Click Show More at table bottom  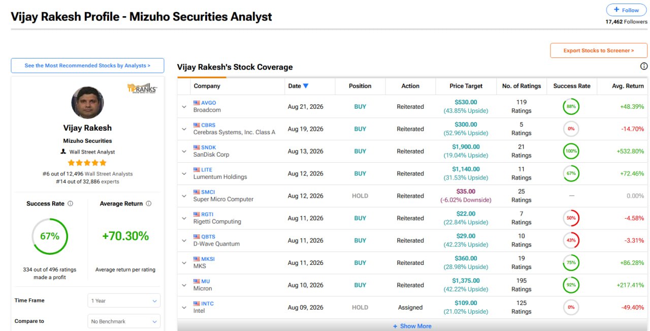[412, 326]
